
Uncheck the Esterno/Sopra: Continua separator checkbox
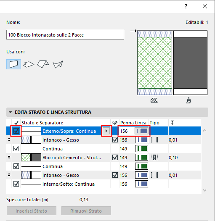pyautogui.click(x=16, y=131)
